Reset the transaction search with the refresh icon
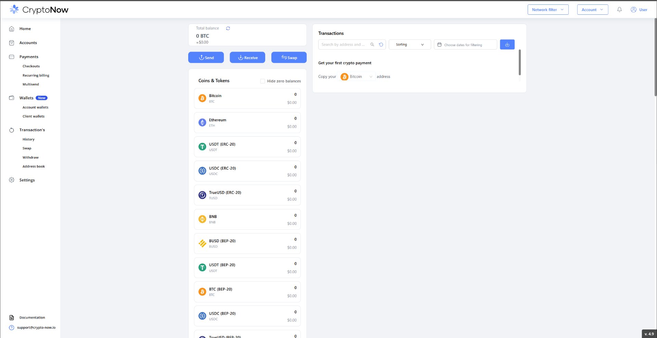 click(381, 44)
